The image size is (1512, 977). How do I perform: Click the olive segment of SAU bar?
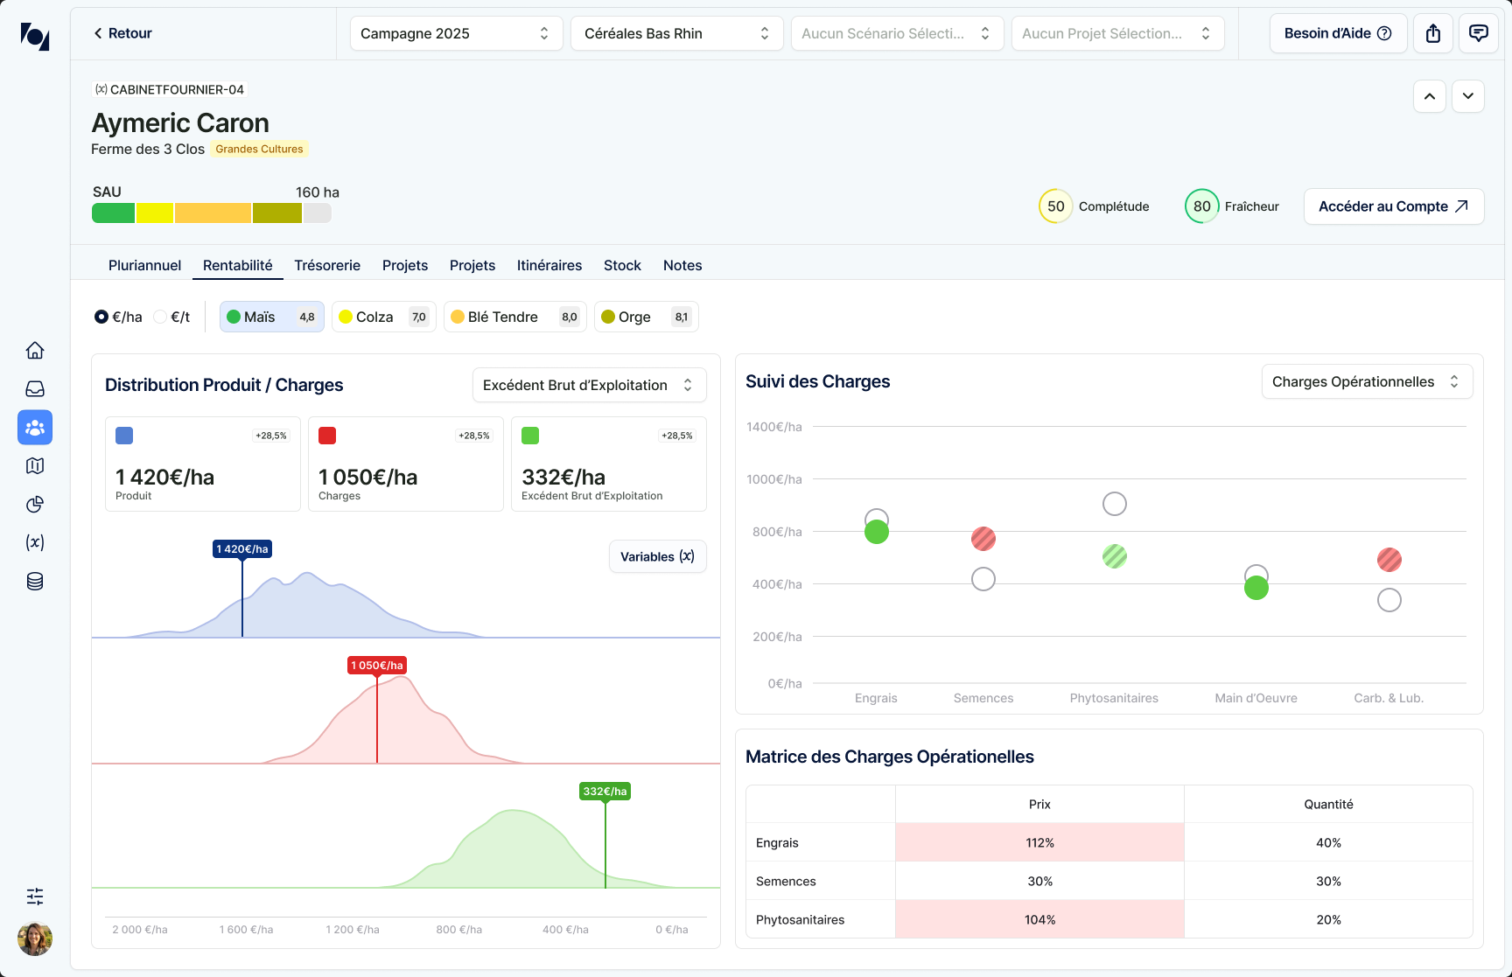click(x=277, y=213)
